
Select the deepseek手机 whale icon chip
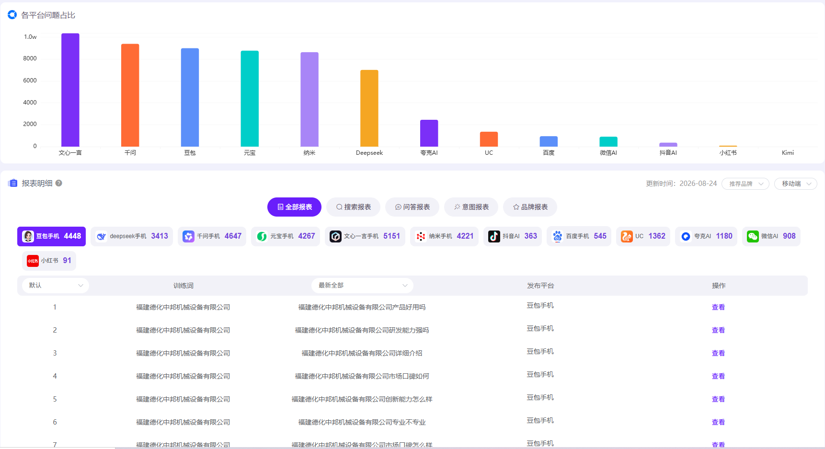[132, 236]
